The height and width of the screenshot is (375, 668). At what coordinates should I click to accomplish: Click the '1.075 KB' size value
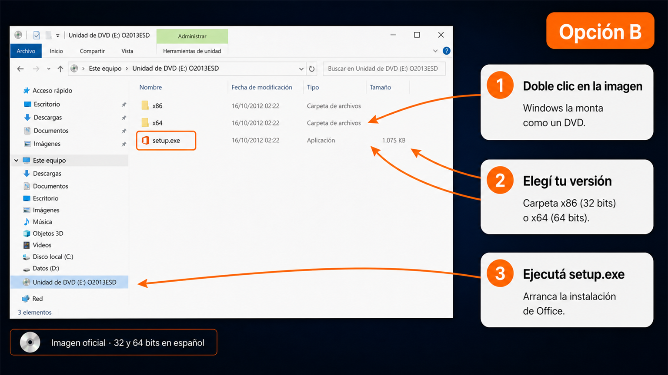(x=394, y=140)
